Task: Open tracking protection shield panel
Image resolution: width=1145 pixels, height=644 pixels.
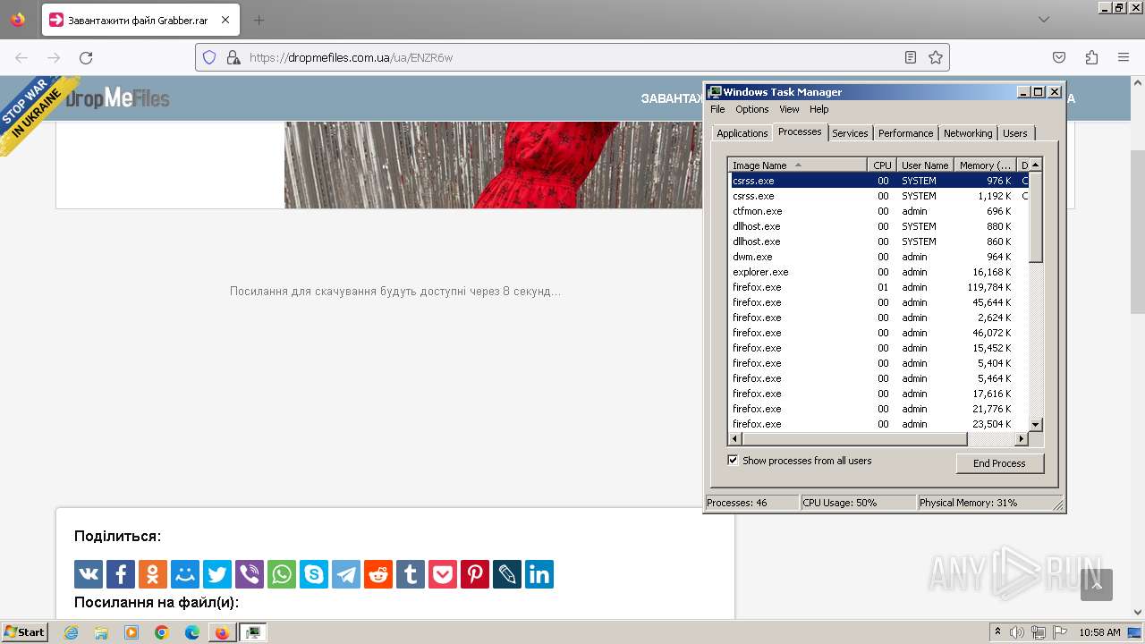Action: click(x=209, y=57)
